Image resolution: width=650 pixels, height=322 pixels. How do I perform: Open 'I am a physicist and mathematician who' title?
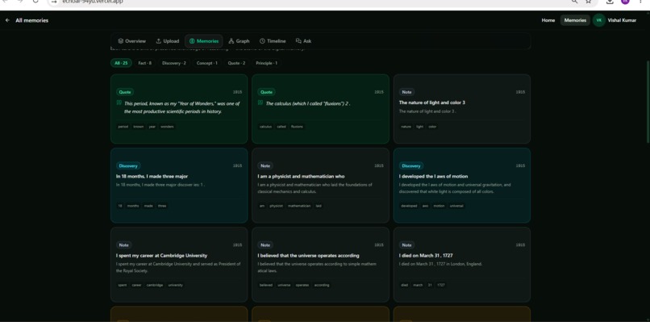tap(301, 177)
